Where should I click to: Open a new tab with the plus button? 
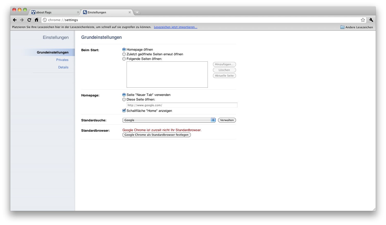tap(137, 12)
